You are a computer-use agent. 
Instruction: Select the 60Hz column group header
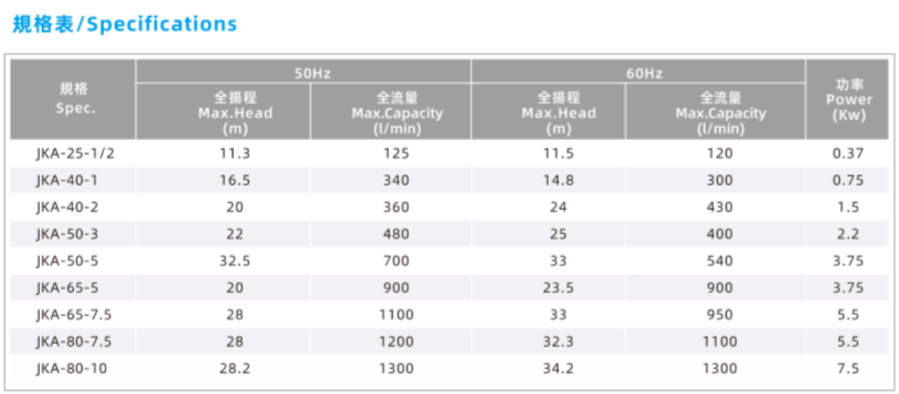[637, 72]
